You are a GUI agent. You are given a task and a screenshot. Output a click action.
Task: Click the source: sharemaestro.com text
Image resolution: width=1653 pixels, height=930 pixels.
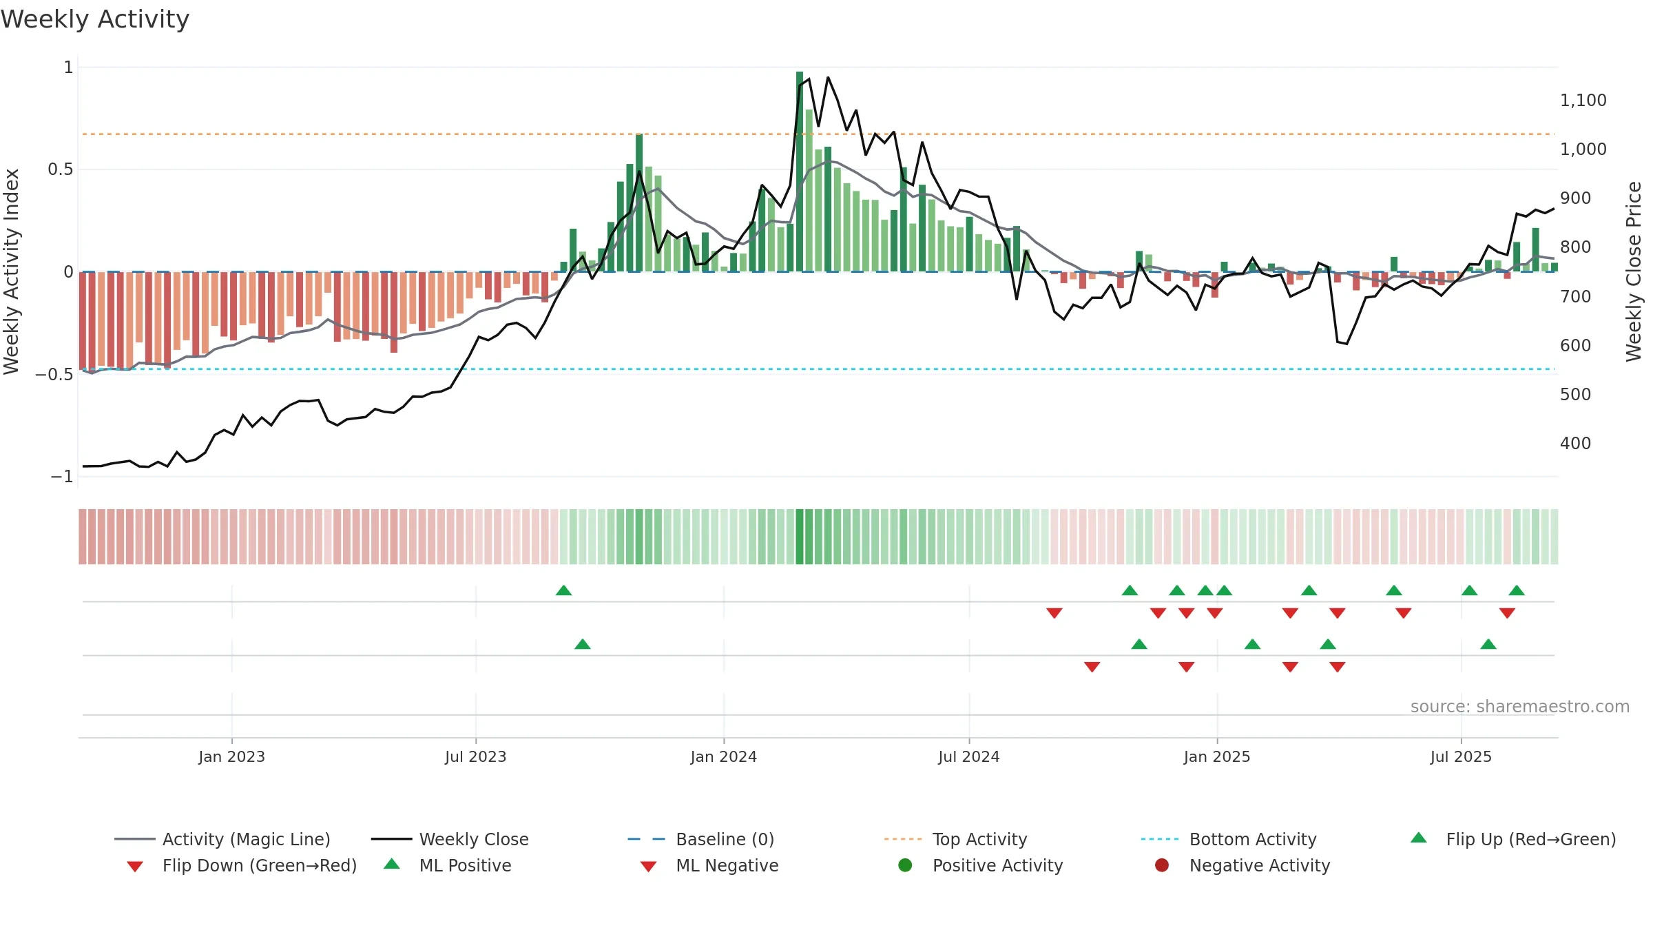pyautogui.click(x=1520, y=707)
